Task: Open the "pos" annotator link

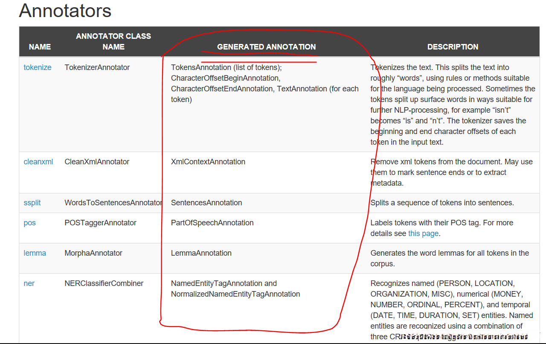Action: 30,223
